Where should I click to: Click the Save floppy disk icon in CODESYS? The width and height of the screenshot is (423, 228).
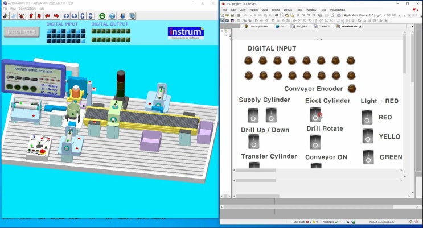(x=232, y=15)
